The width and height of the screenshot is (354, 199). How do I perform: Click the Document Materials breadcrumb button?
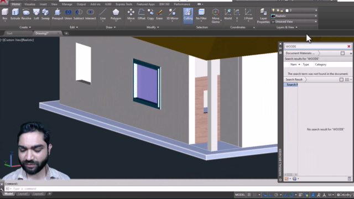[x=301, y=53]
